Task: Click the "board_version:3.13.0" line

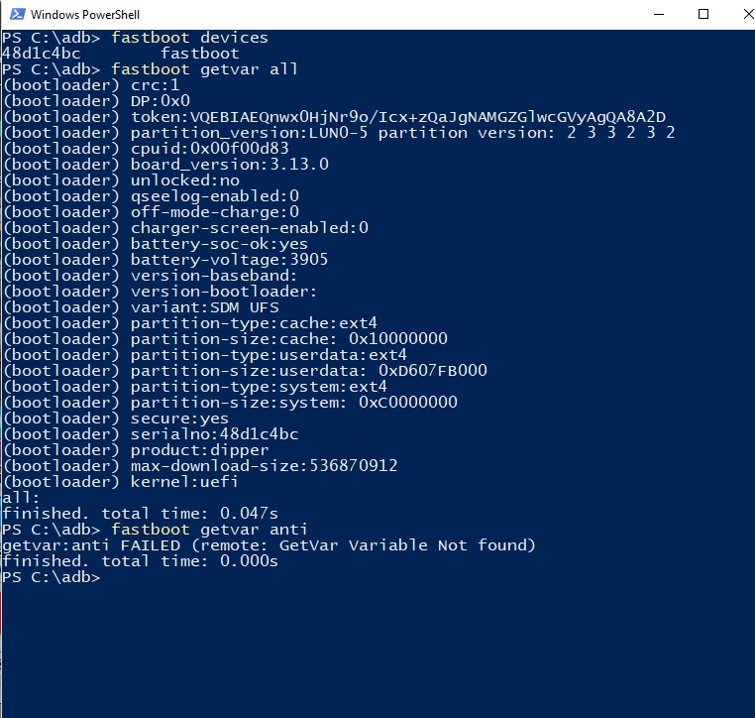Action: point(229,165)
